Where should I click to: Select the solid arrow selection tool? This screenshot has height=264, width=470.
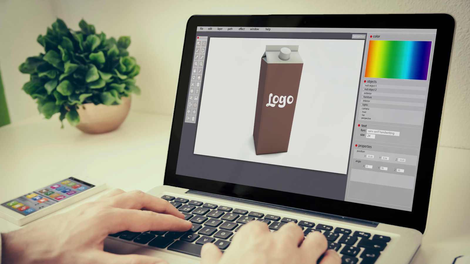point(198,43)
